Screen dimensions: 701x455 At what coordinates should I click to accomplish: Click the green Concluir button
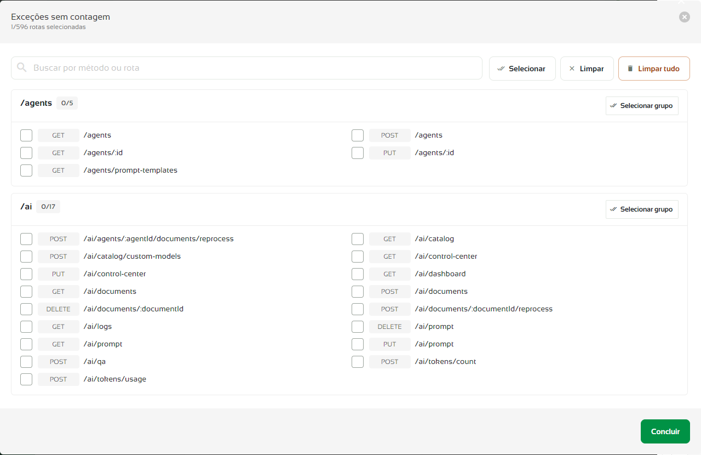click(665, 431)
